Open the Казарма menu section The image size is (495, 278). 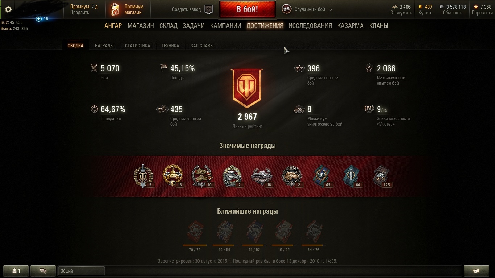(x=350, y=26)
